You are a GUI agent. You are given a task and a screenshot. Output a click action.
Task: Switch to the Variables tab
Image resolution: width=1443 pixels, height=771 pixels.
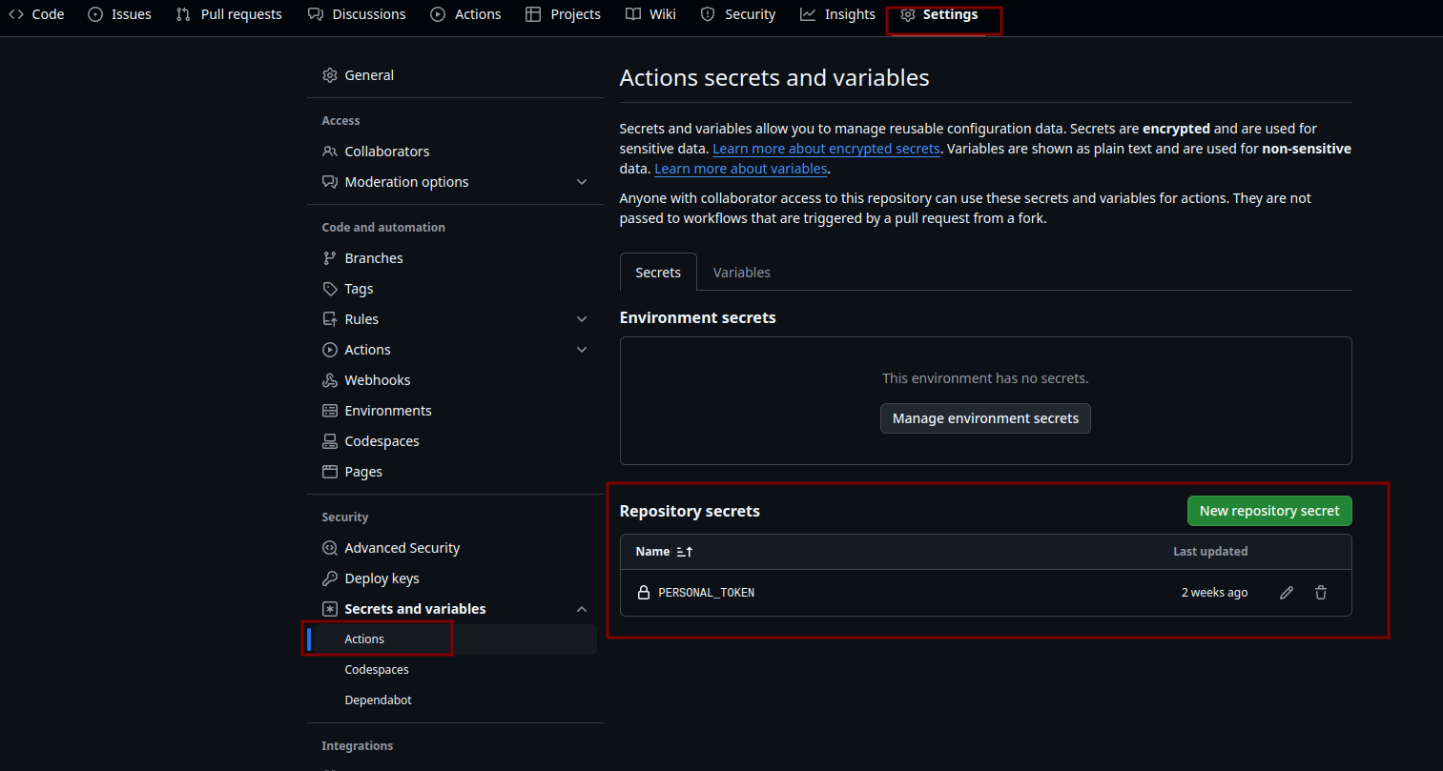[x=742, y=273]
